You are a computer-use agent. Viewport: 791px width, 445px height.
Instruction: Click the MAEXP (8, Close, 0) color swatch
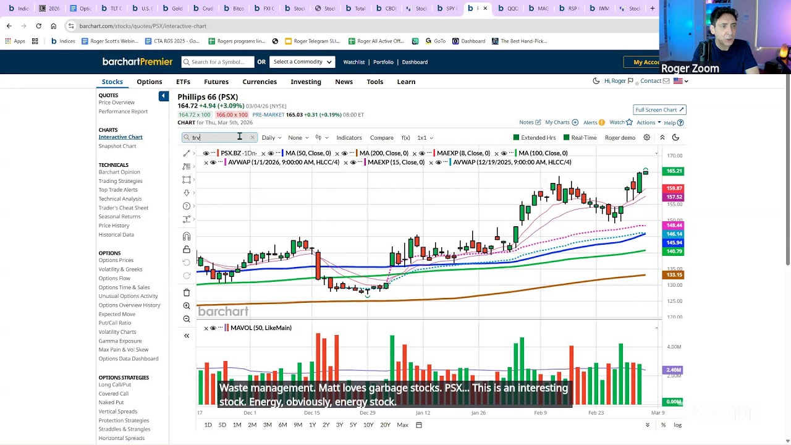click(x=434, y=153)
